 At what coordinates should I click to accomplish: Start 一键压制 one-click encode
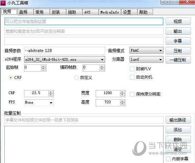178,60
